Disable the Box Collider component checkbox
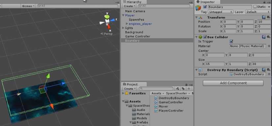Viewport: 272px width, 126px height. coord(205,37)
